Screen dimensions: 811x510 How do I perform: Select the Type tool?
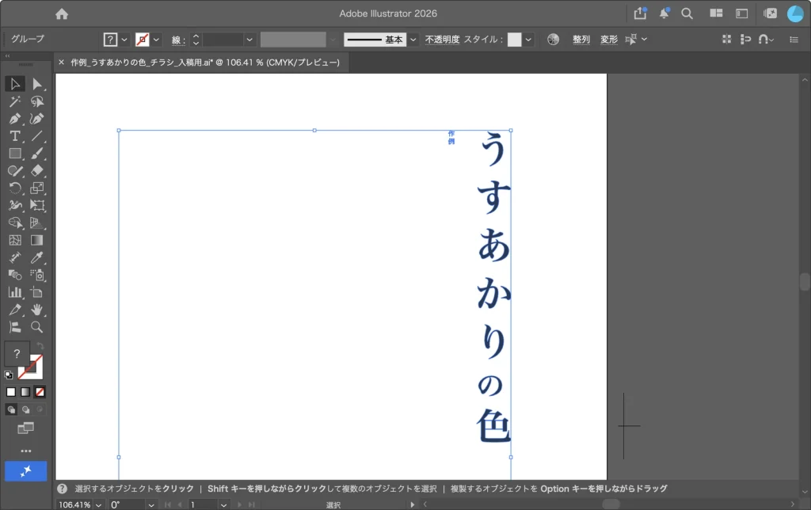click(15, 136)
